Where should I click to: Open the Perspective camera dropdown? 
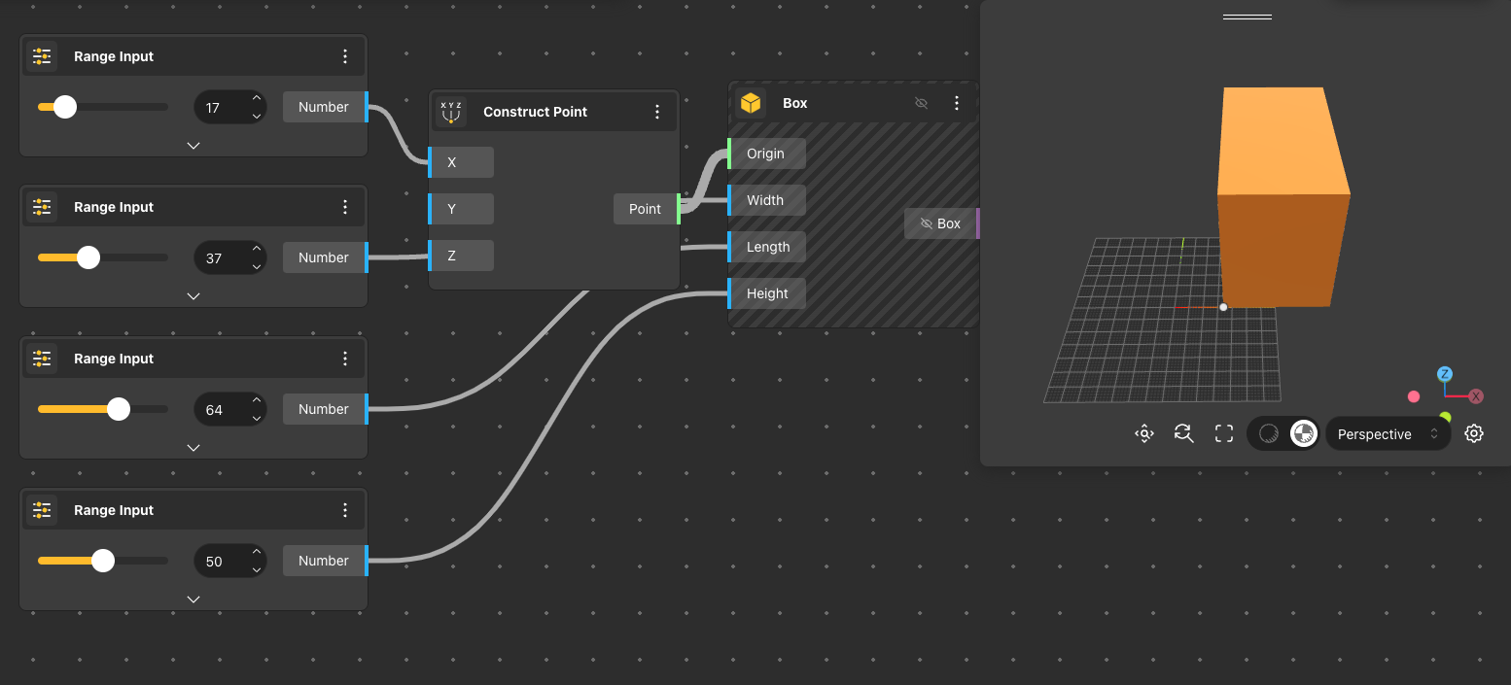point(1387,434)
